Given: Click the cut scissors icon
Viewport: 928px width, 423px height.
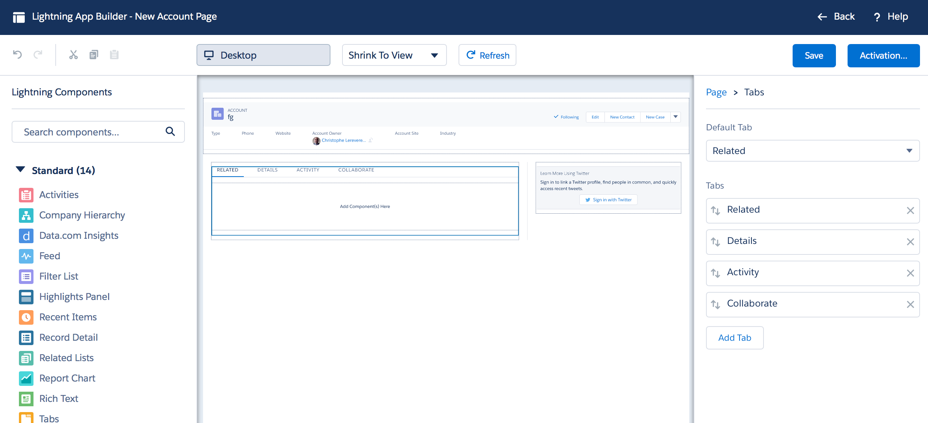Looking at the screenshot, I should click(74, 55).
